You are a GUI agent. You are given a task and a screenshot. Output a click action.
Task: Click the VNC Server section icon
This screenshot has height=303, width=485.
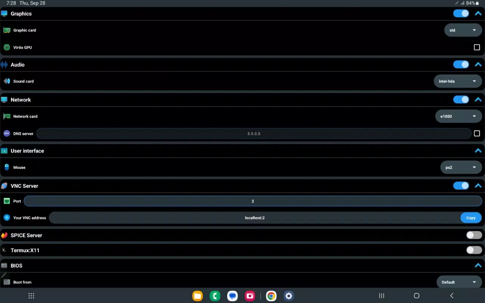(4, 186)
